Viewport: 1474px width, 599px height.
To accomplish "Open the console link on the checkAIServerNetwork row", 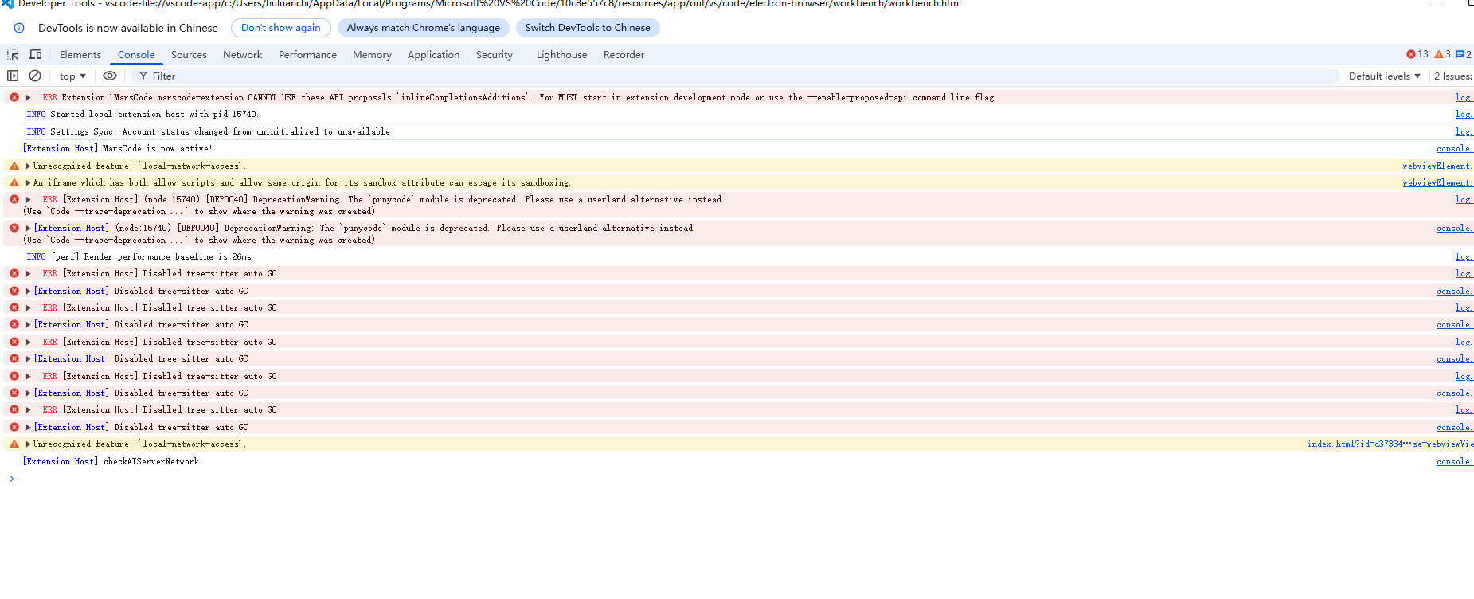I will pyautogui.click(x=1455, y=461).
